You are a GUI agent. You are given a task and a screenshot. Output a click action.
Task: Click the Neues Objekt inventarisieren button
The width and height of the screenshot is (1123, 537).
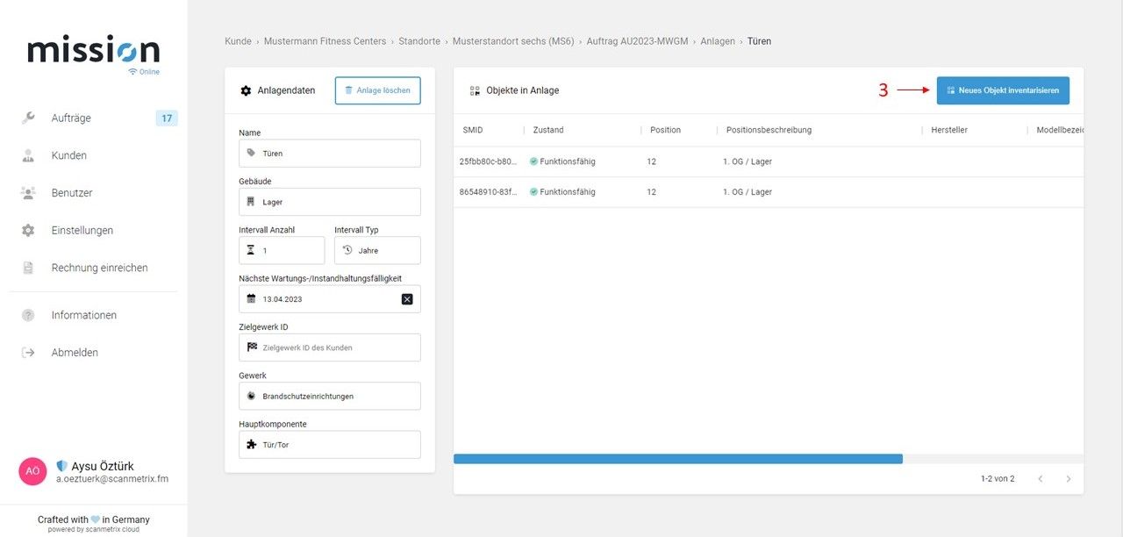tap(1003, 90)
